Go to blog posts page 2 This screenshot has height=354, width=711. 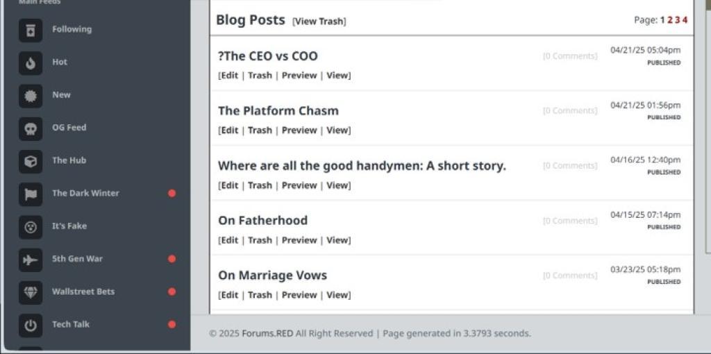pos(670,20)
